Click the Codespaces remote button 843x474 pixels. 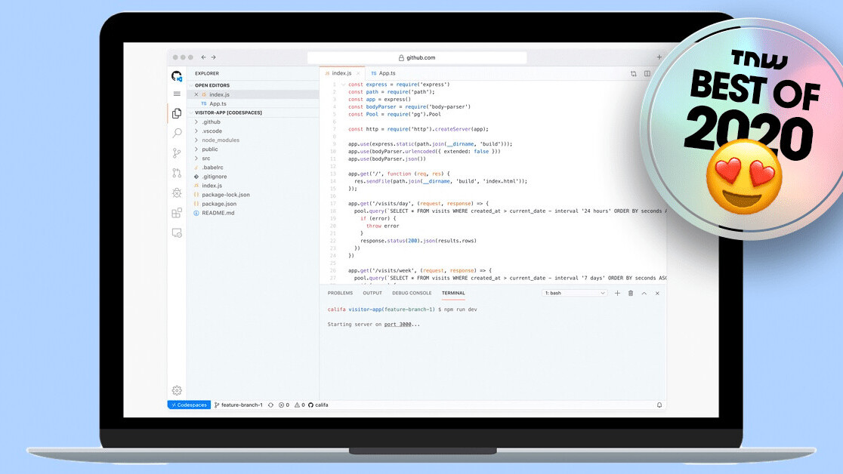coord(189,405)
